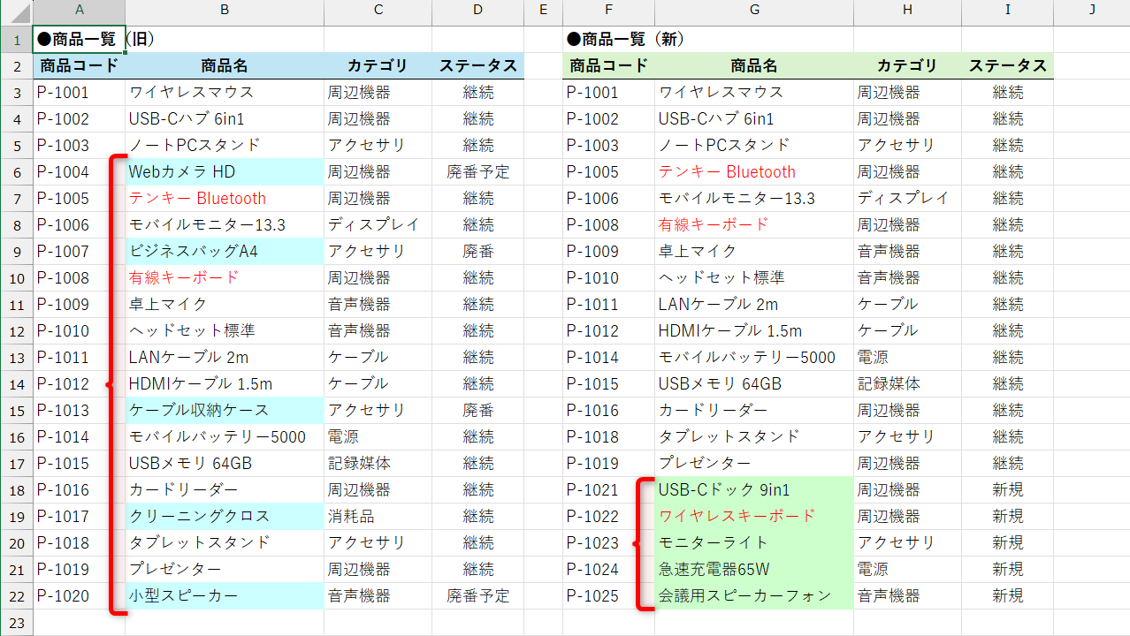1130x636 pixels.
Task: Select cell P-1021
Action: click(608, 490)
